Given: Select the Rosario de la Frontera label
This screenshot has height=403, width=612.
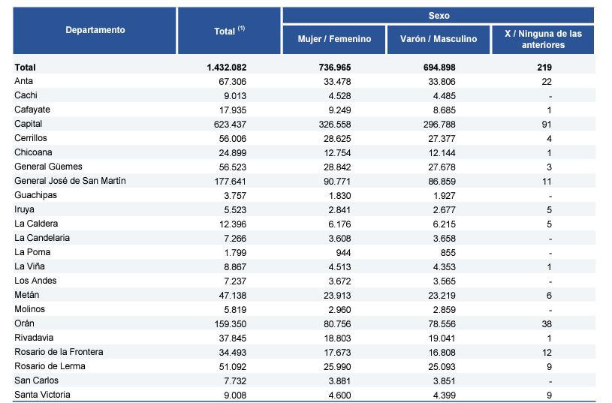Looking at the screenshot, I should (59, 352).
